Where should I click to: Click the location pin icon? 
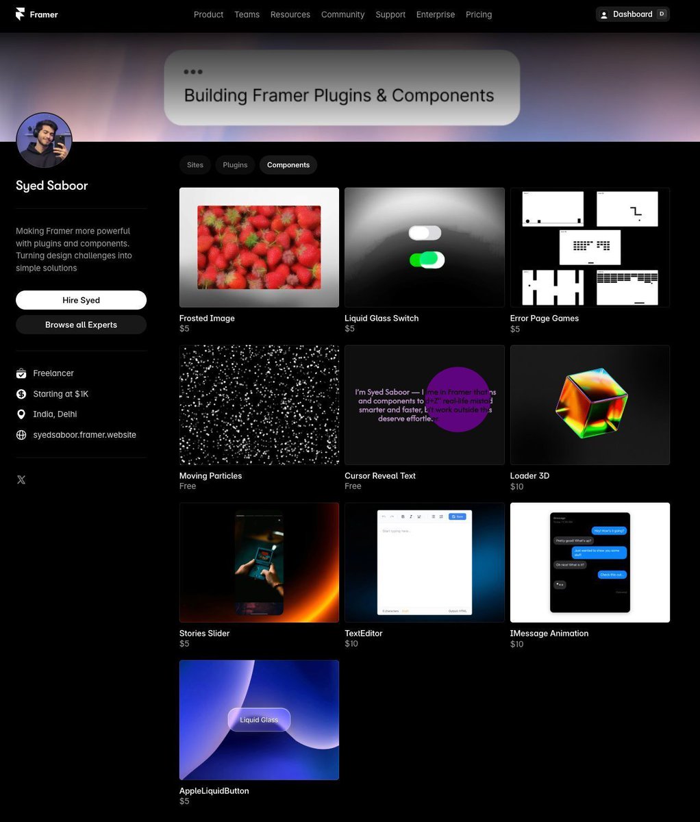21,414
